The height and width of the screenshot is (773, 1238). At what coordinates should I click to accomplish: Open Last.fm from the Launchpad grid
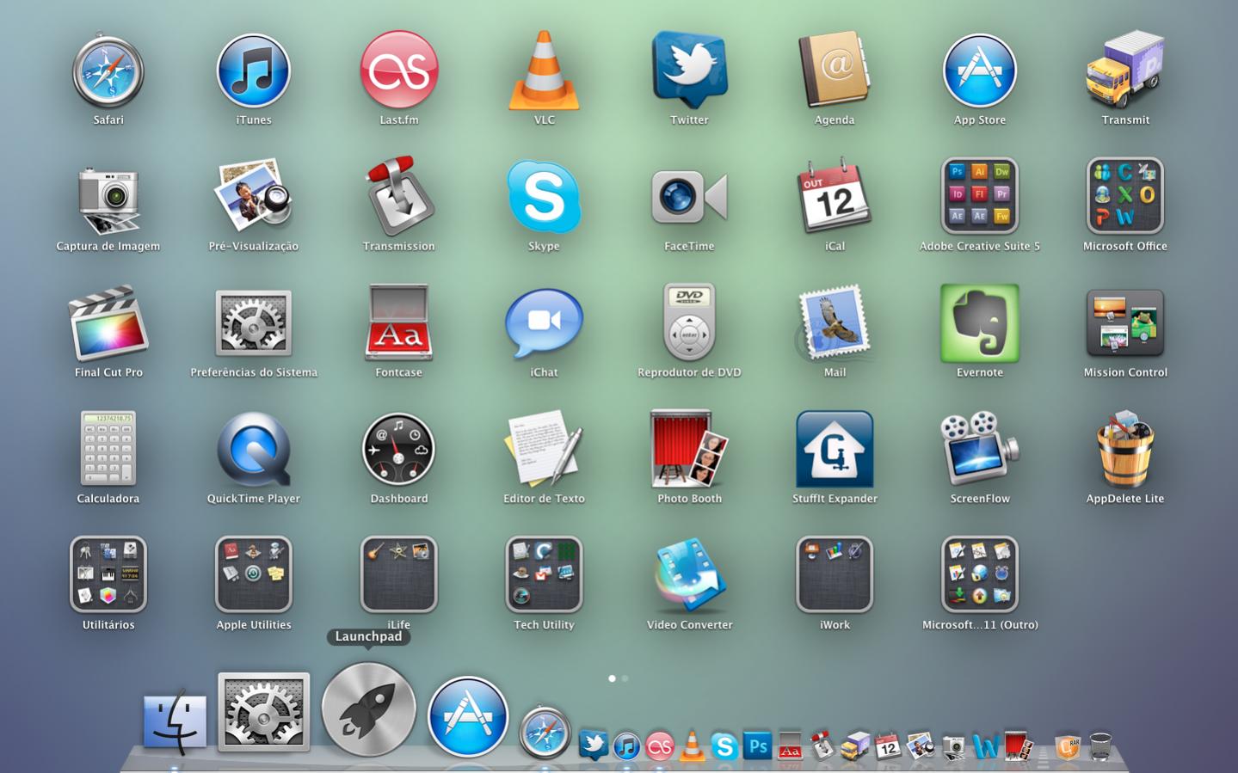(x=399, y=71)
